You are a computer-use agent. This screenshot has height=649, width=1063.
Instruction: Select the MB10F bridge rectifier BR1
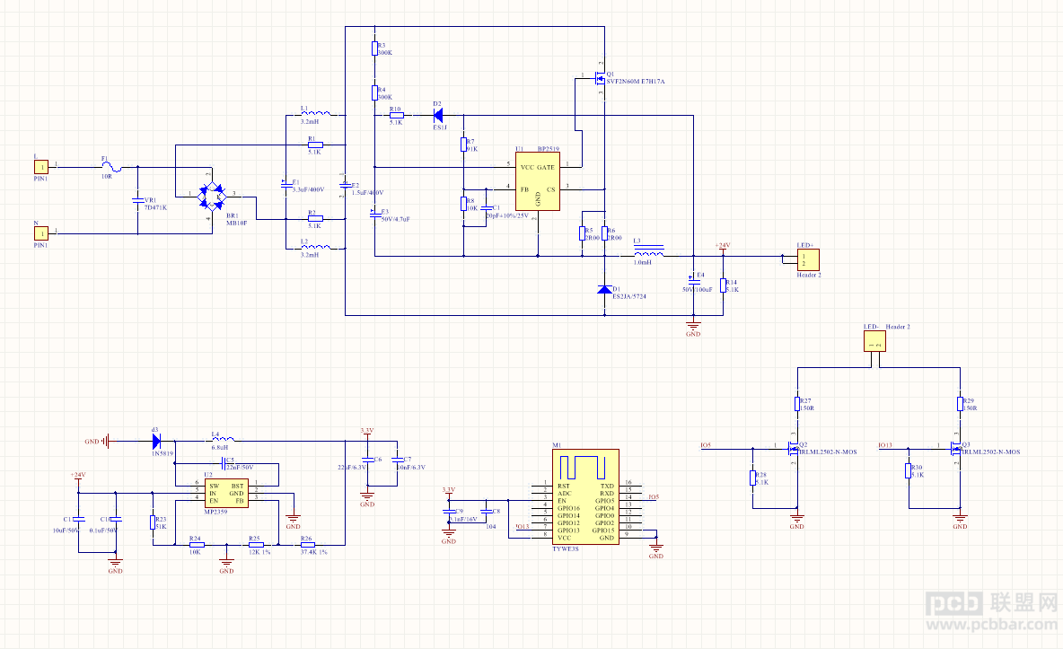212,195
